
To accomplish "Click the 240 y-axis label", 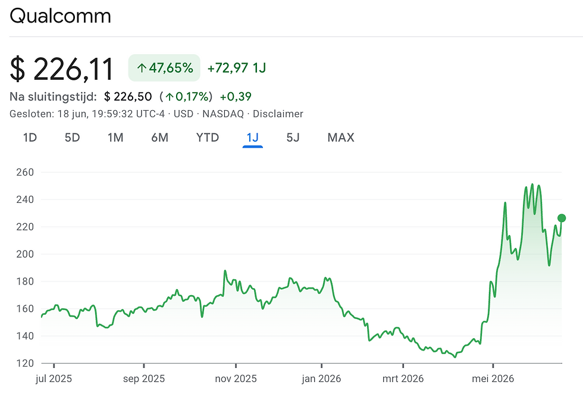I will (x=25, y=200).
